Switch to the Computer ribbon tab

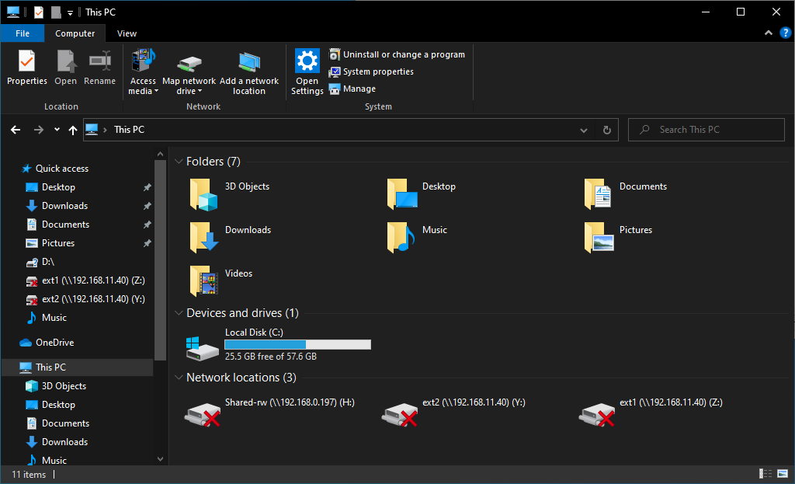click(x=75, y=33)
